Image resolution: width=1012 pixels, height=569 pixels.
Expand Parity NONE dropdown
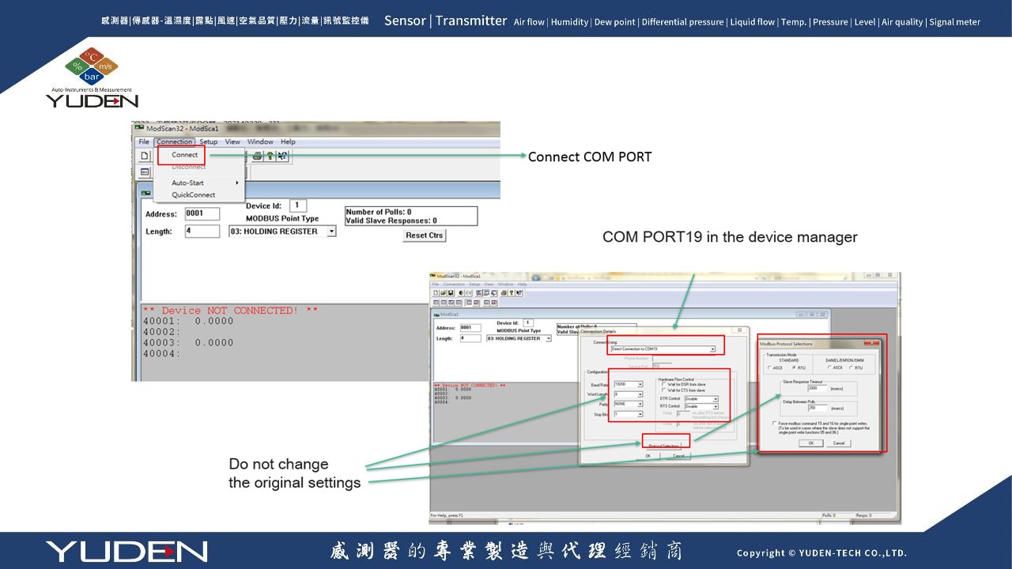pos(640,404)
